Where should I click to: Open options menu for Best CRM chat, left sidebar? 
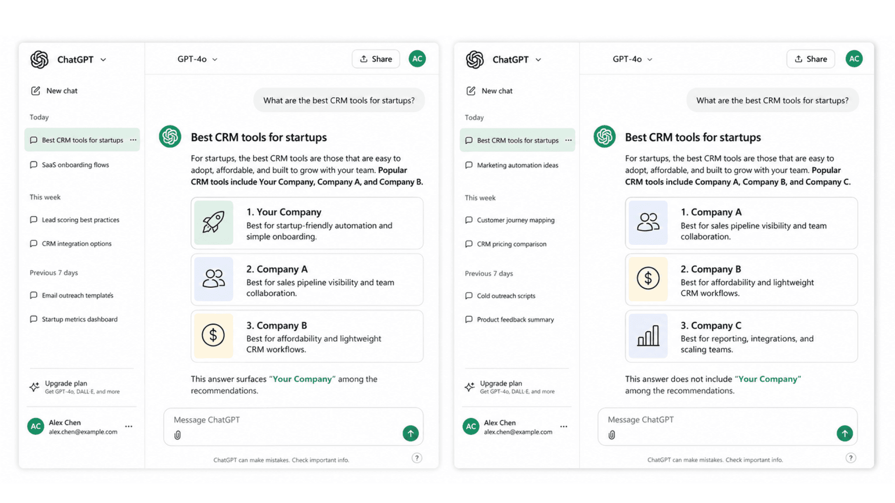point(133,140)
